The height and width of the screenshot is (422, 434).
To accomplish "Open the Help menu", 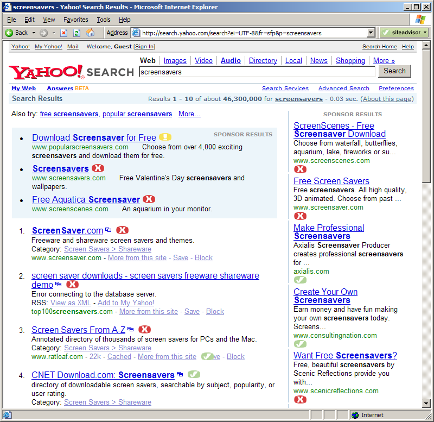I will (x=125, y=20).
